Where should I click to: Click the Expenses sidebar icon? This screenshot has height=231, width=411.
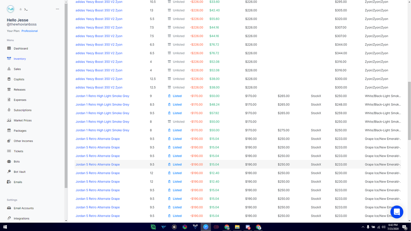tap(9, 100)
